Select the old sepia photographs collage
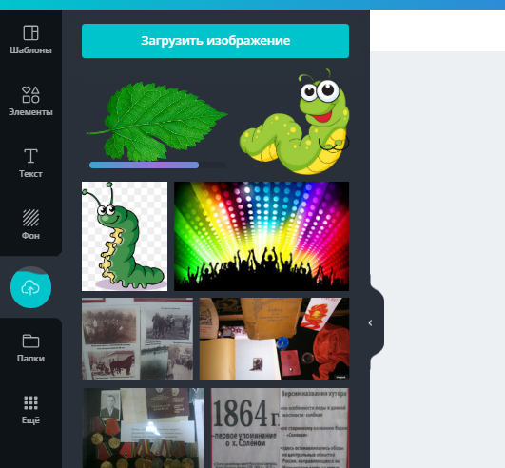Image resolution: width=505 pixels, height=468 pixels. pos(138,339)
